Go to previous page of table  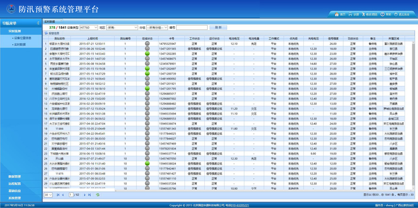(x=63, y=195)
